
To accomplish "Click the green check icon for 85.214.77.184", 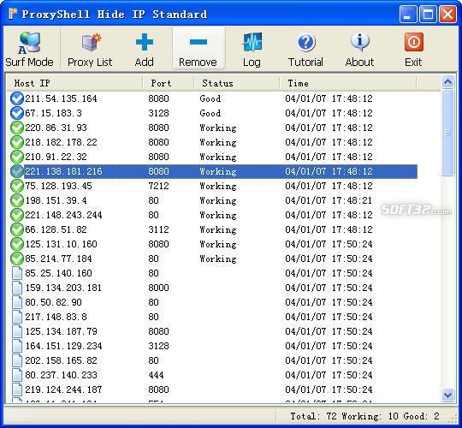I will click(17, 259).
